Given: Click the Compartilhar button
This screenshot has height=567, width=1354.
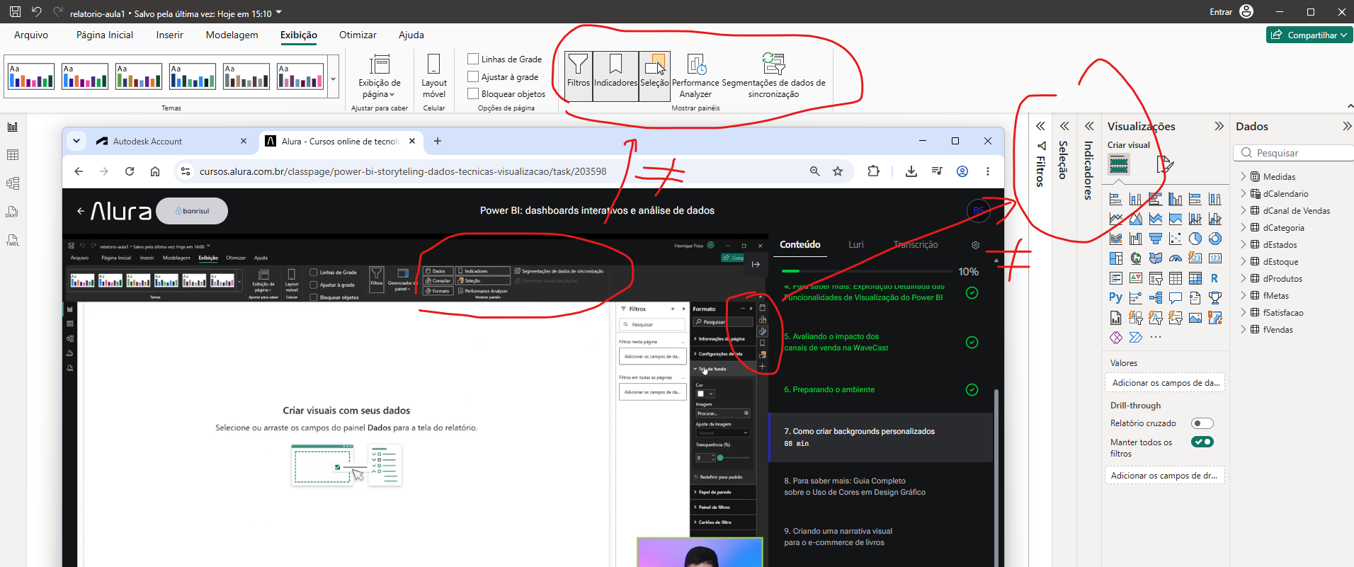Looking at the screenshot, I should point(1309,35).
